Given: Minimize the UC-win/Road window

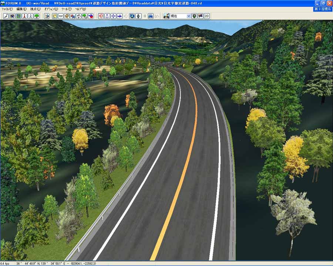Looking at the screenshot, I should click(317, 3).
